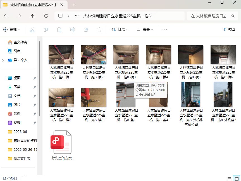241x181 pixels.
Task: Open 图库 in navigation pane
Action: coord(14,51)
